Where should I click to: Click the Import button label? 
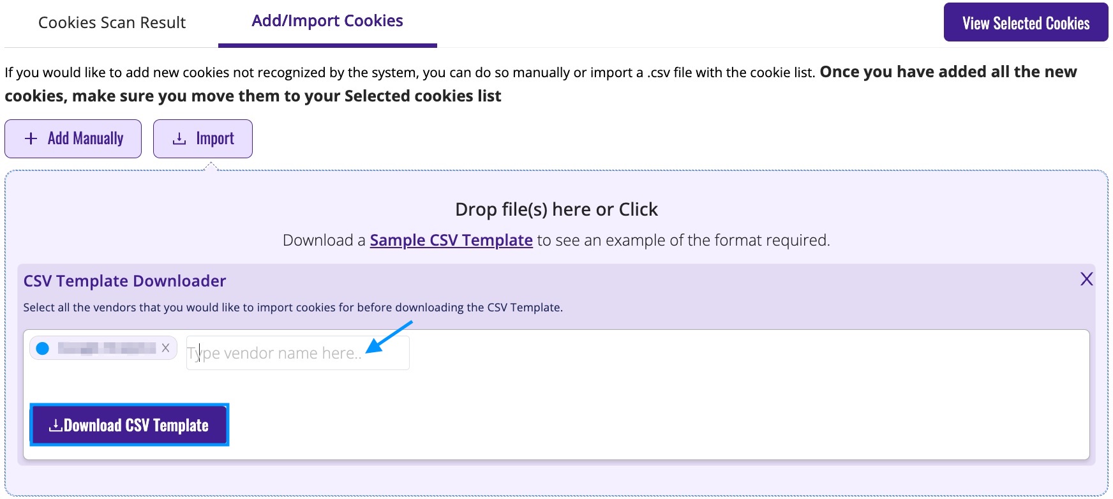click(215, 138)
